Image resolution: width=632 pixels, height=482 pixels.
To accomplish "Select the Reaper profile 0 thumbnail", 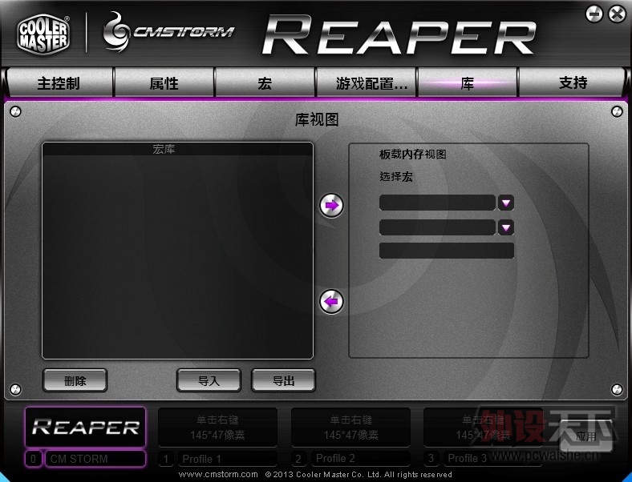I will pos(85,427).
